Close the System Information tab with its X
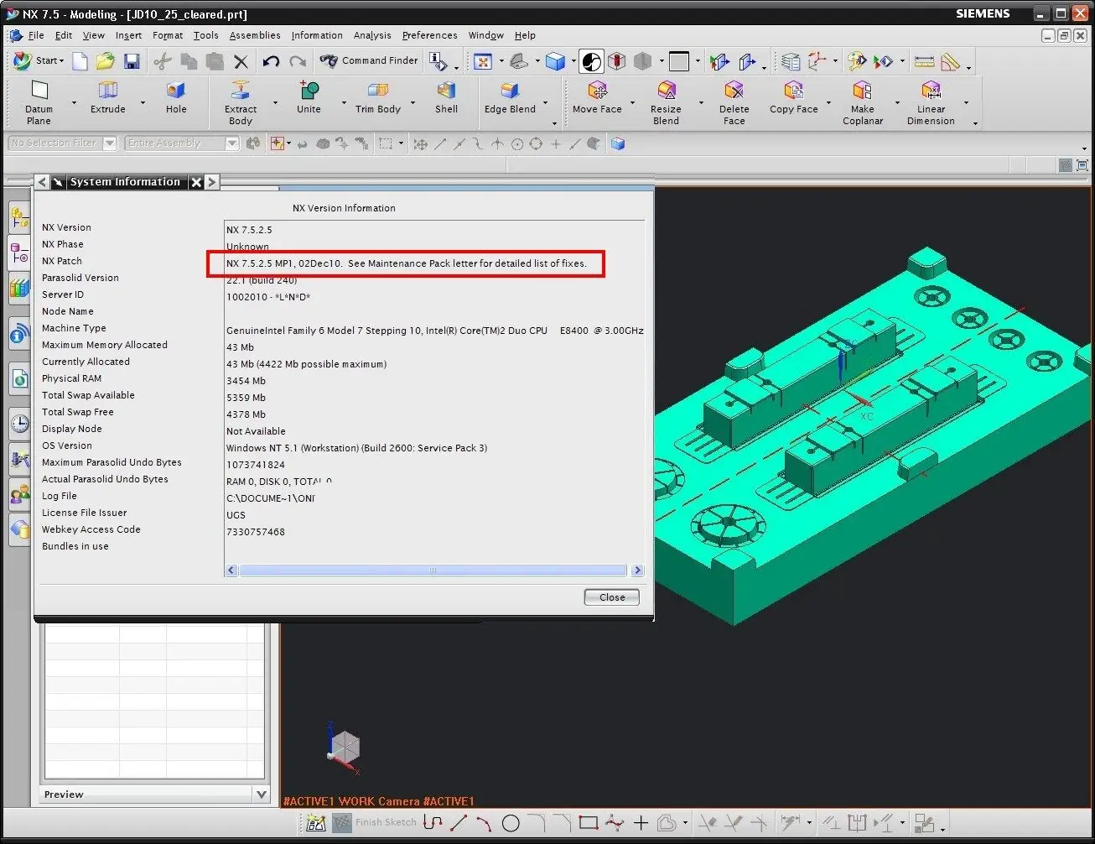The width and height of the screenshot is (1095, 844). click(195, 182)
